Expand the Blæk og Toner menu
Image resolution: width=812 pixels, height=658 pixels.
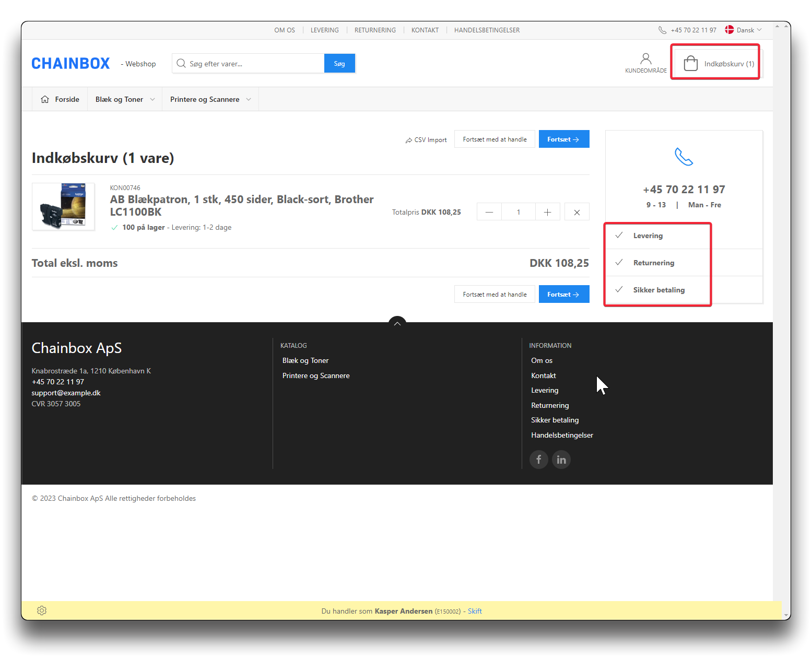pos(125,99)
